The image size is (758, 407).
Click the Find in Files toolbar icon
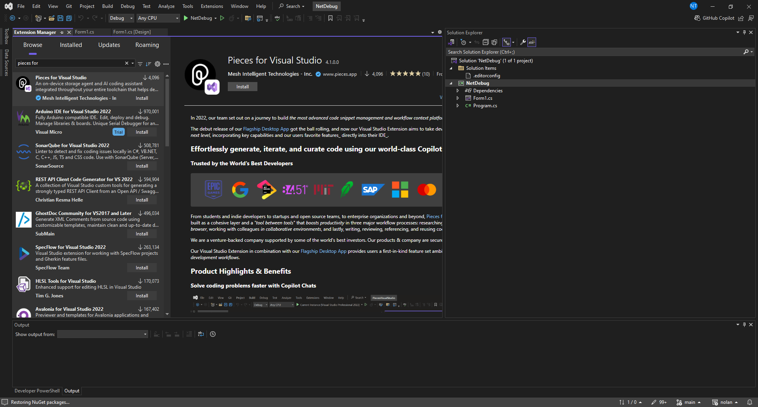(x=248, y=18)
